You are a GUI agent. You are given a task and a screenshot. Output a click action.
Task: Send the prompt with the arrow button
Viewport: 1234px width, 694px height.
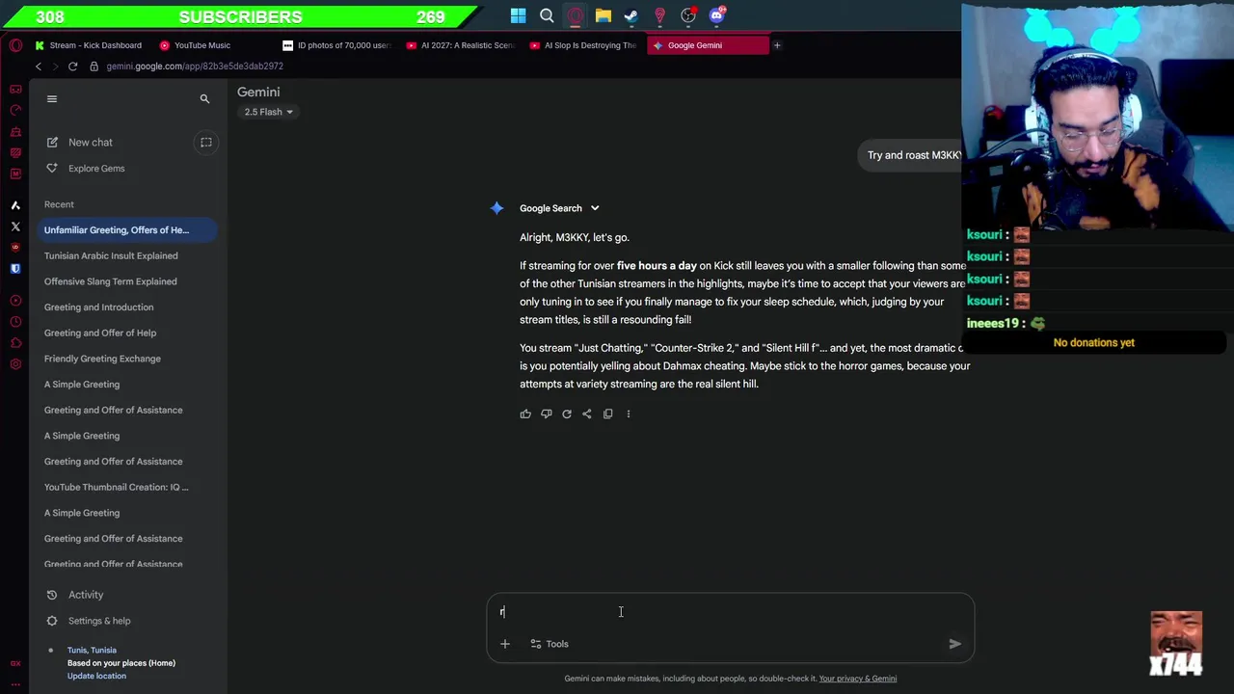[x=954, y=644]
